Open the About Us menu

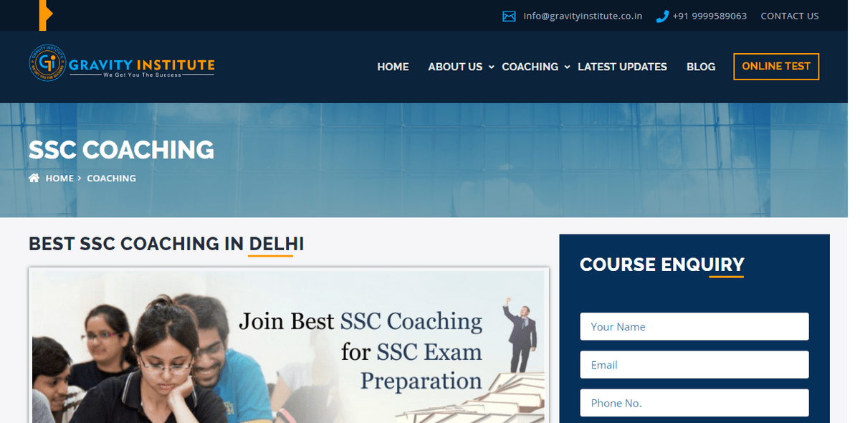[455, 67]
